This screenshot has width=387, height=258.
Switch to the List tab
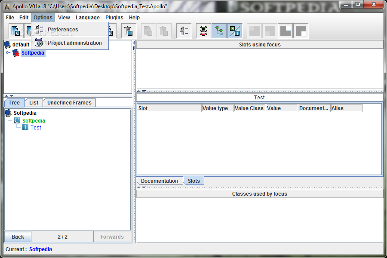(x=34, y=103)
